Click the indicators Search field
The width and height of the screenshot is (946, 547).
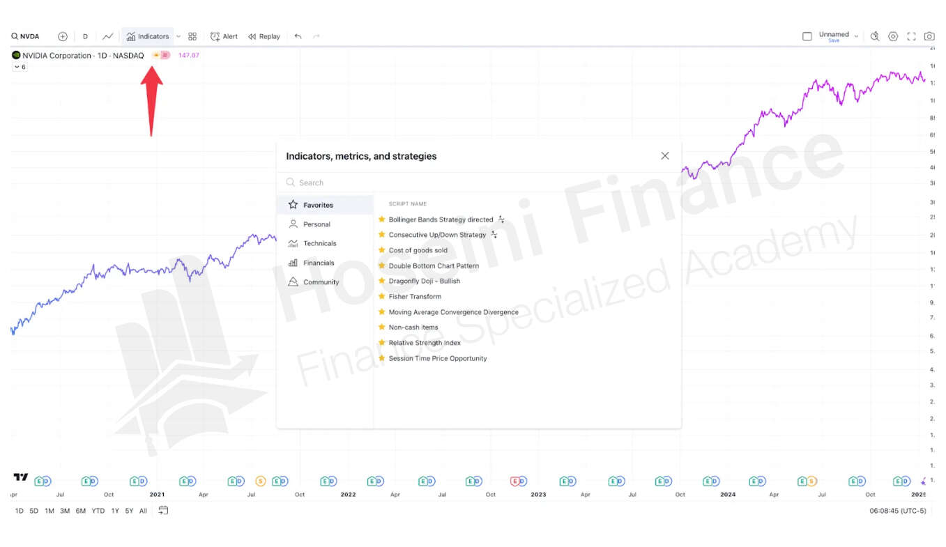478,183
